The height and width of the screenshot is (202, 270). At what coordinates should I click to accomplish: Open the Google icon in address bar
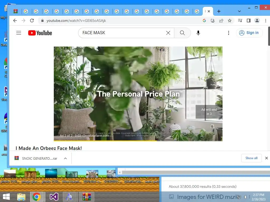204,21
